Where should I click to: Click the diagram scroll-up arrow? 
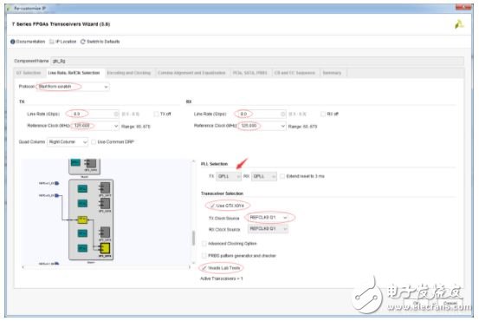(193, 161)
